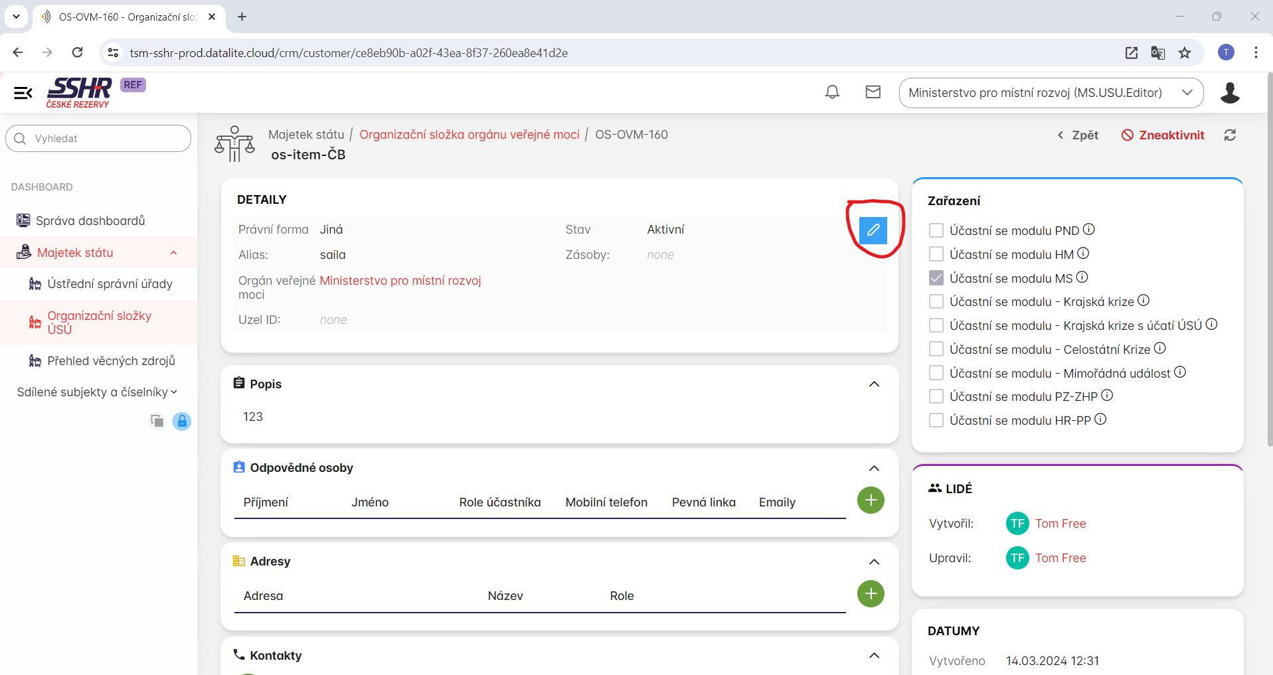Expand Sdílené subjekty a číselníky menu
1273x675 pixels.
[97, 392]
